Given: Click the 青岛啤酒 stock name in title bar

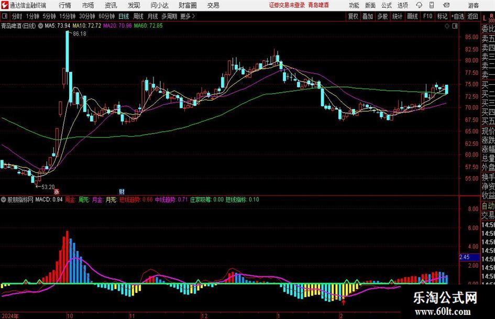Looking at the screenshot, I should (x=318, y=5).
